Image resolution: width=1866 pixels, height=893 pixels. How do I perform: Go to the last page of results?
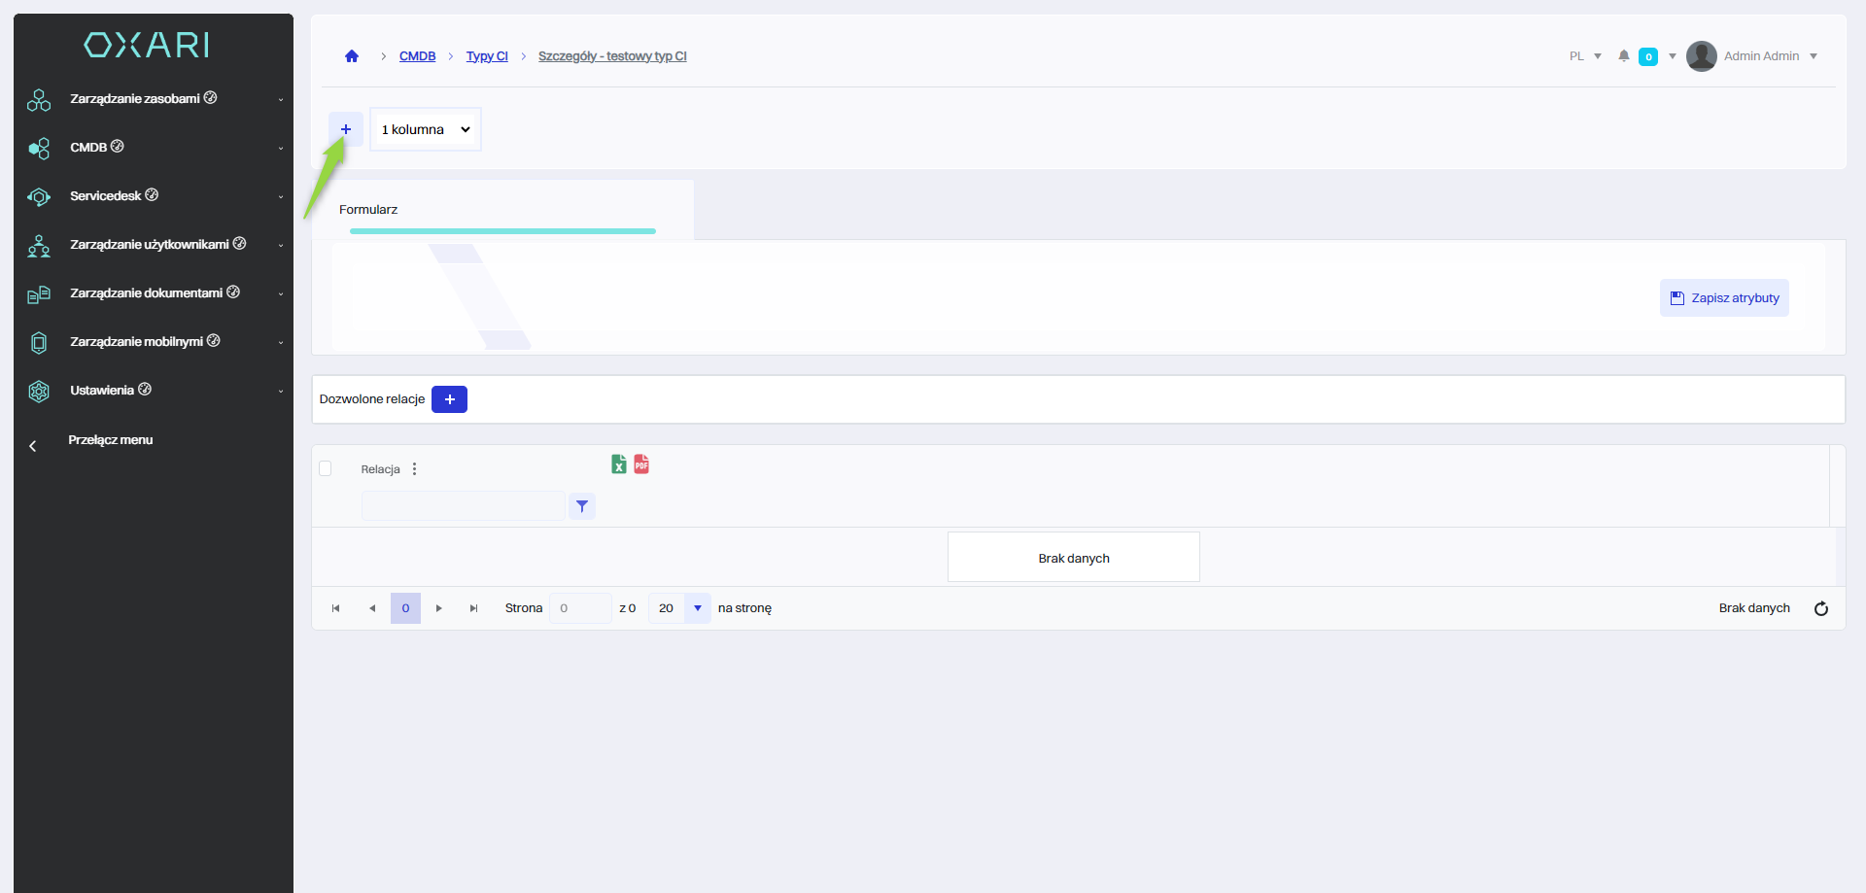tap(473, 608)
